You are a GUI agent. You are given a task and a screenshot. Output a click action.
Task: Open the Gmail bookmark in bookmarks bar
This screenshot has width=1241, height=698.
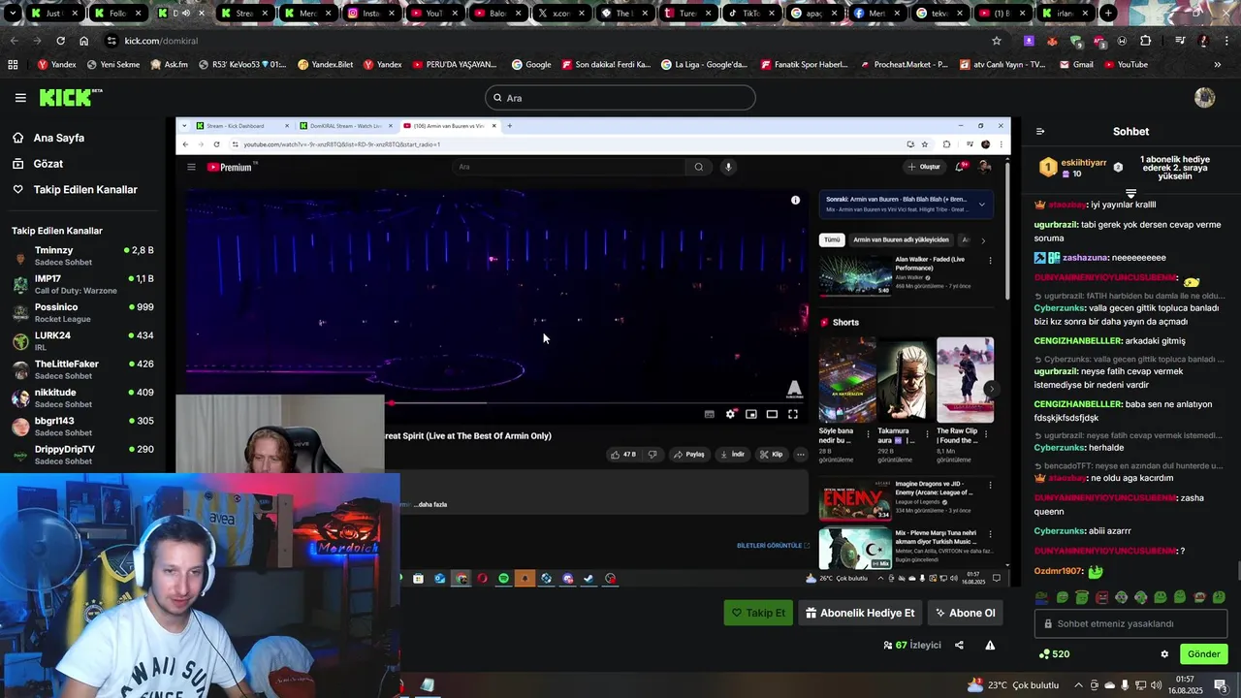tap(1075, 65)
